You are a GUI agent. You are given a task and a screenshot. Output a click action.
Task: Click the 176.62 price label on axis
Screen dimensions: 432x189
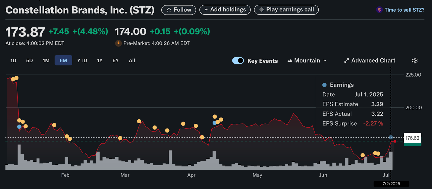[x=412, y=138]
